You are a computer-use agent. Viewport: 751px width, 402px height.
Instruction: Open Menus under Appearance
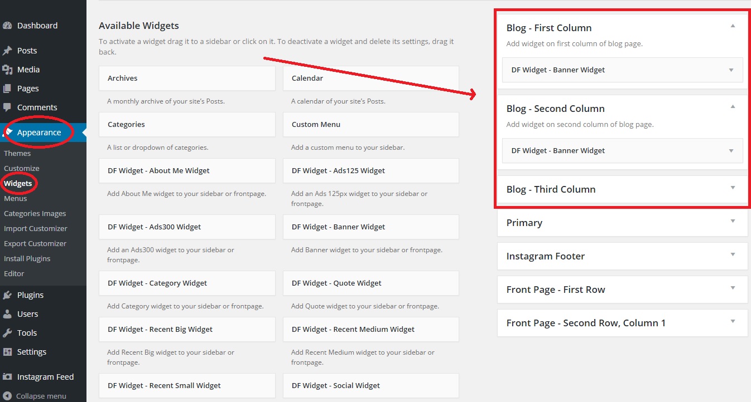tap(16, 198)
